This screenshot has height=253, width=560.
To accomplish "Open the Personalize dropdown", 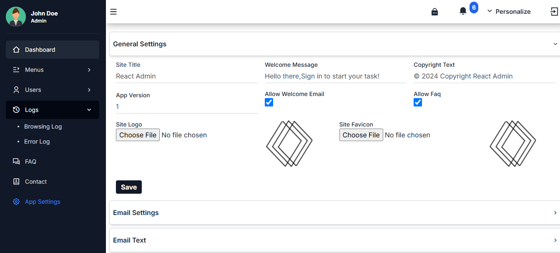I will [x=509, y=12].
